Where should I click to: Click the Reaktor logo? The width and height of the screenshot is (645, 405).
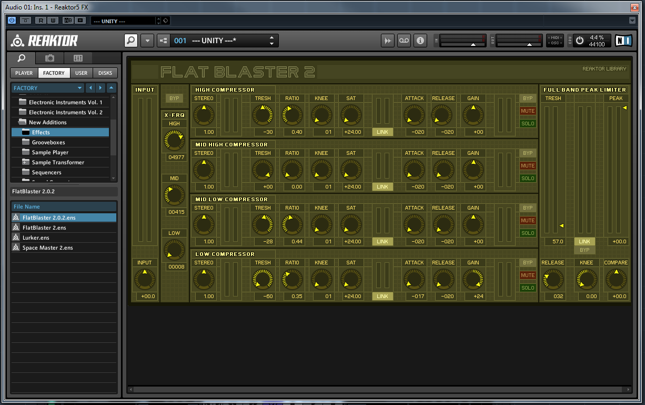click(45, 41)
